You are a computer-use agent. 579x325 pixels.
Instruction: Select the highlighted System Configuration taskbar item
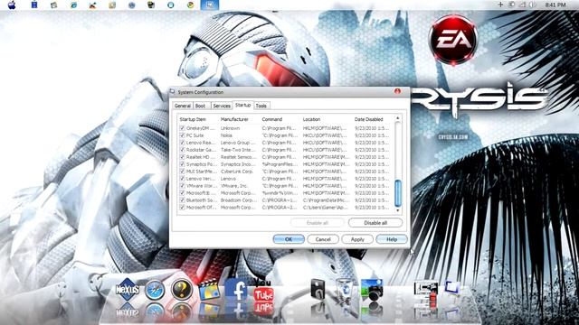[210, 5]
